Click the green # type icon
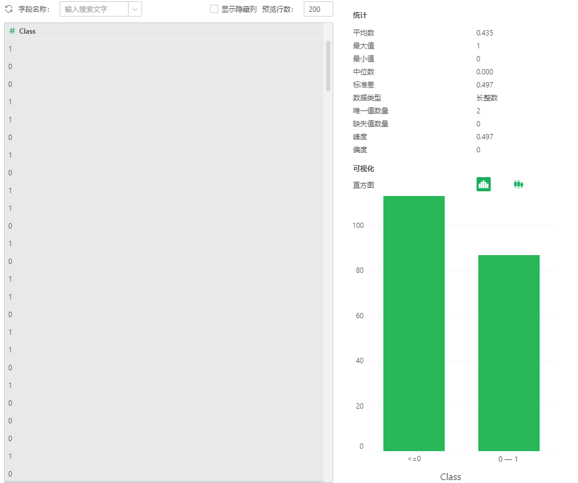 [12, 31]
